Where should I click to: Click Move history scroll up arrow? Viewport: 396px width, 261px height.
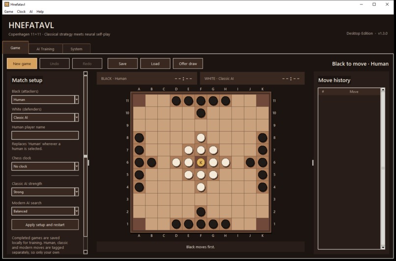[x=383, y=89]
